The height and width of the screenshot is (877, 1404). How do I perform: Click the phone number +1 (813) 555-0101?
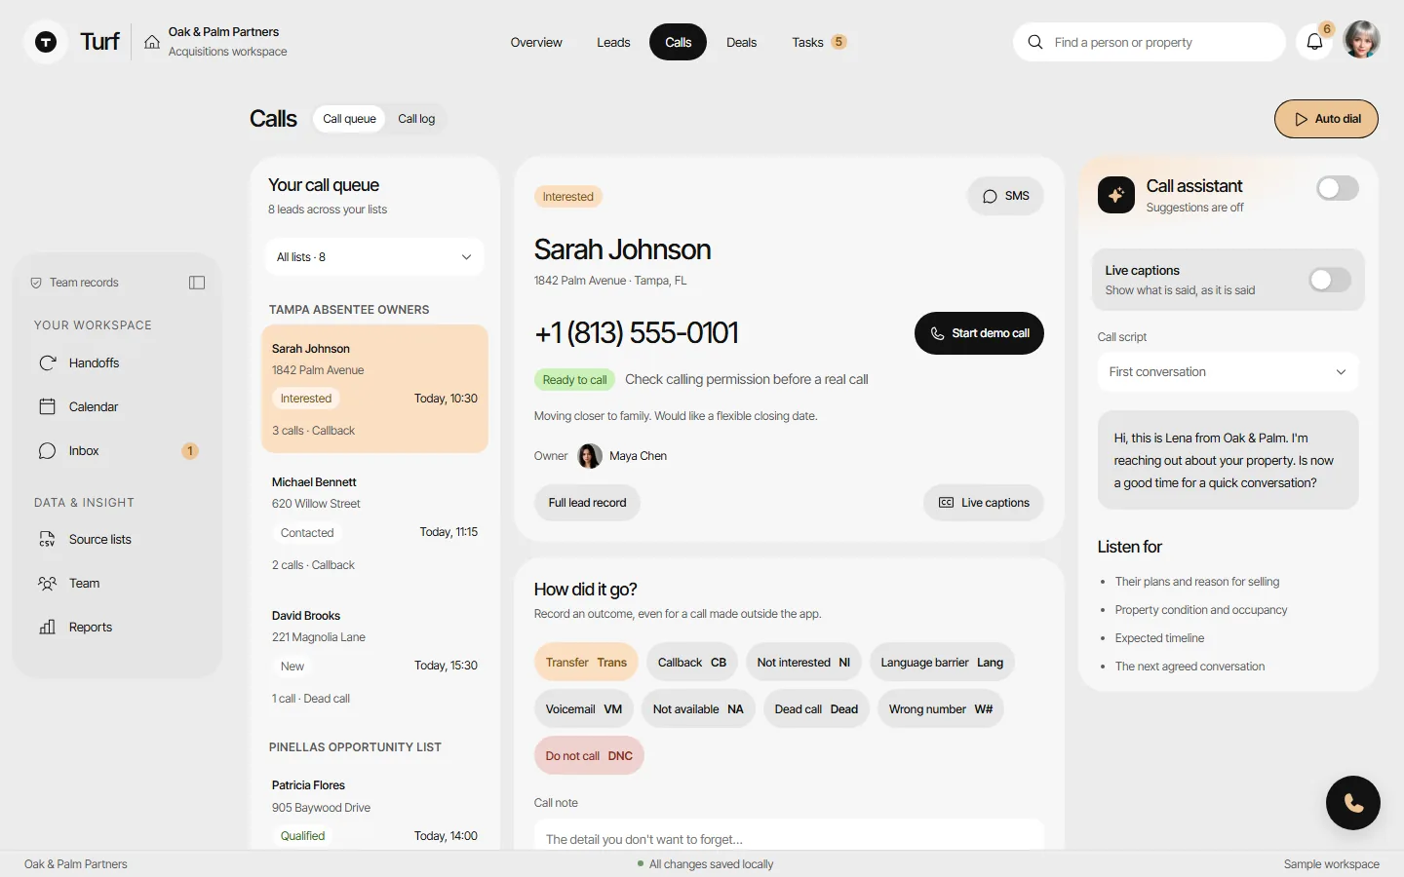pyautogui.click(x=636, y=333)
